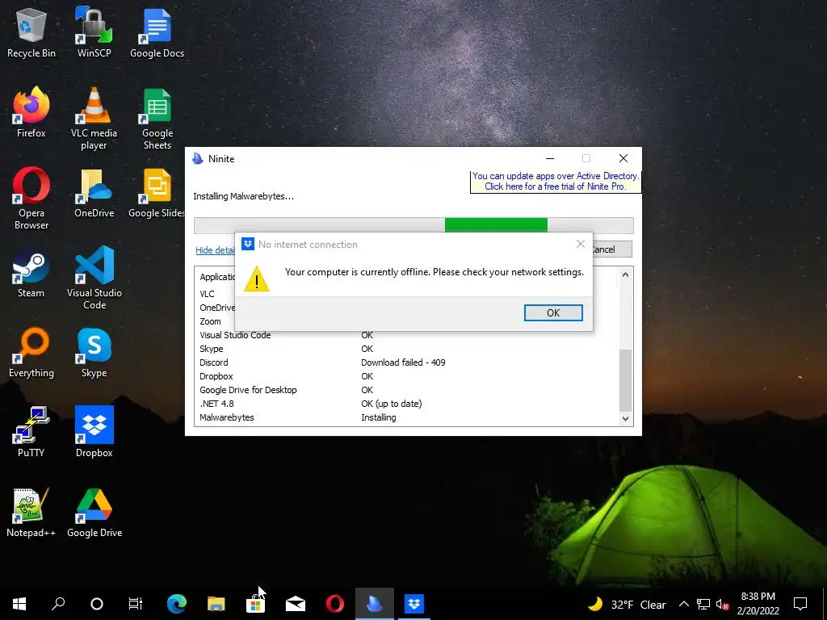Select the Google Docs desktop shortcut

(x=157, y=33)
